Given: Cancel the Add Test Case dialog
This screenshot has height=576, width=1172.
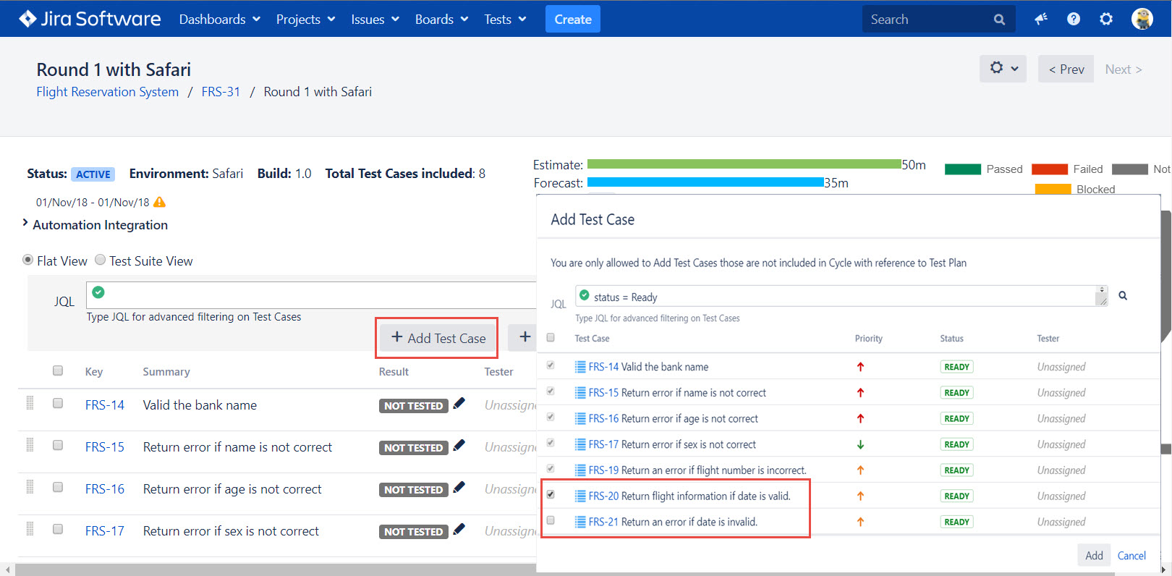Looking at the screenshot, I should click(1131, 556).
